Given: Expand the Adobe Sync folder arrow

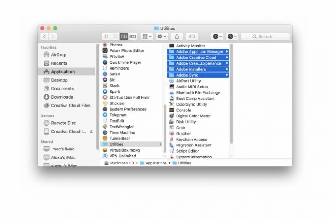Looking at the screenshot, I should click(x=227, y=75).
